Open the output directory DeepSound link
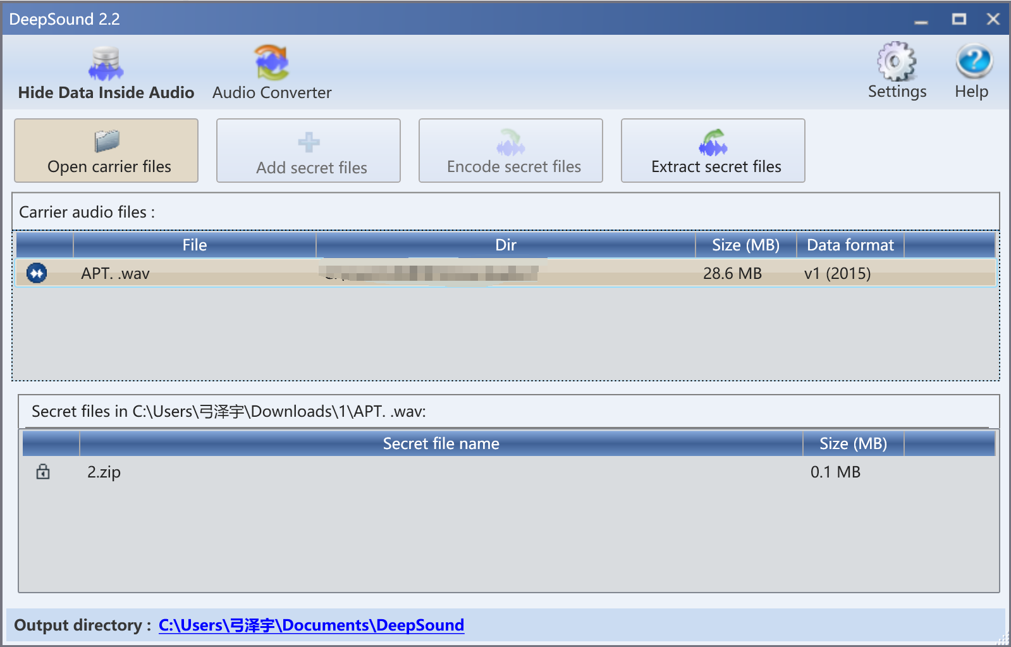 click(x=311, y=625)
